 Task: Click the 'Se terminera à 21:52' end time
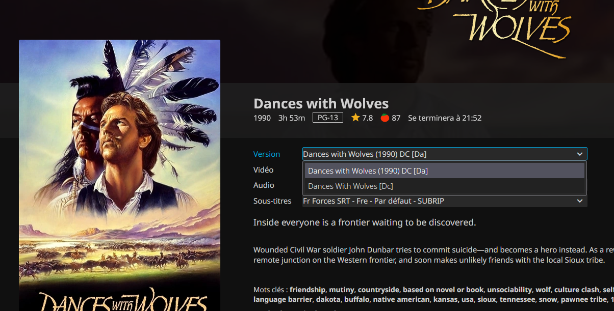(445, 118)
